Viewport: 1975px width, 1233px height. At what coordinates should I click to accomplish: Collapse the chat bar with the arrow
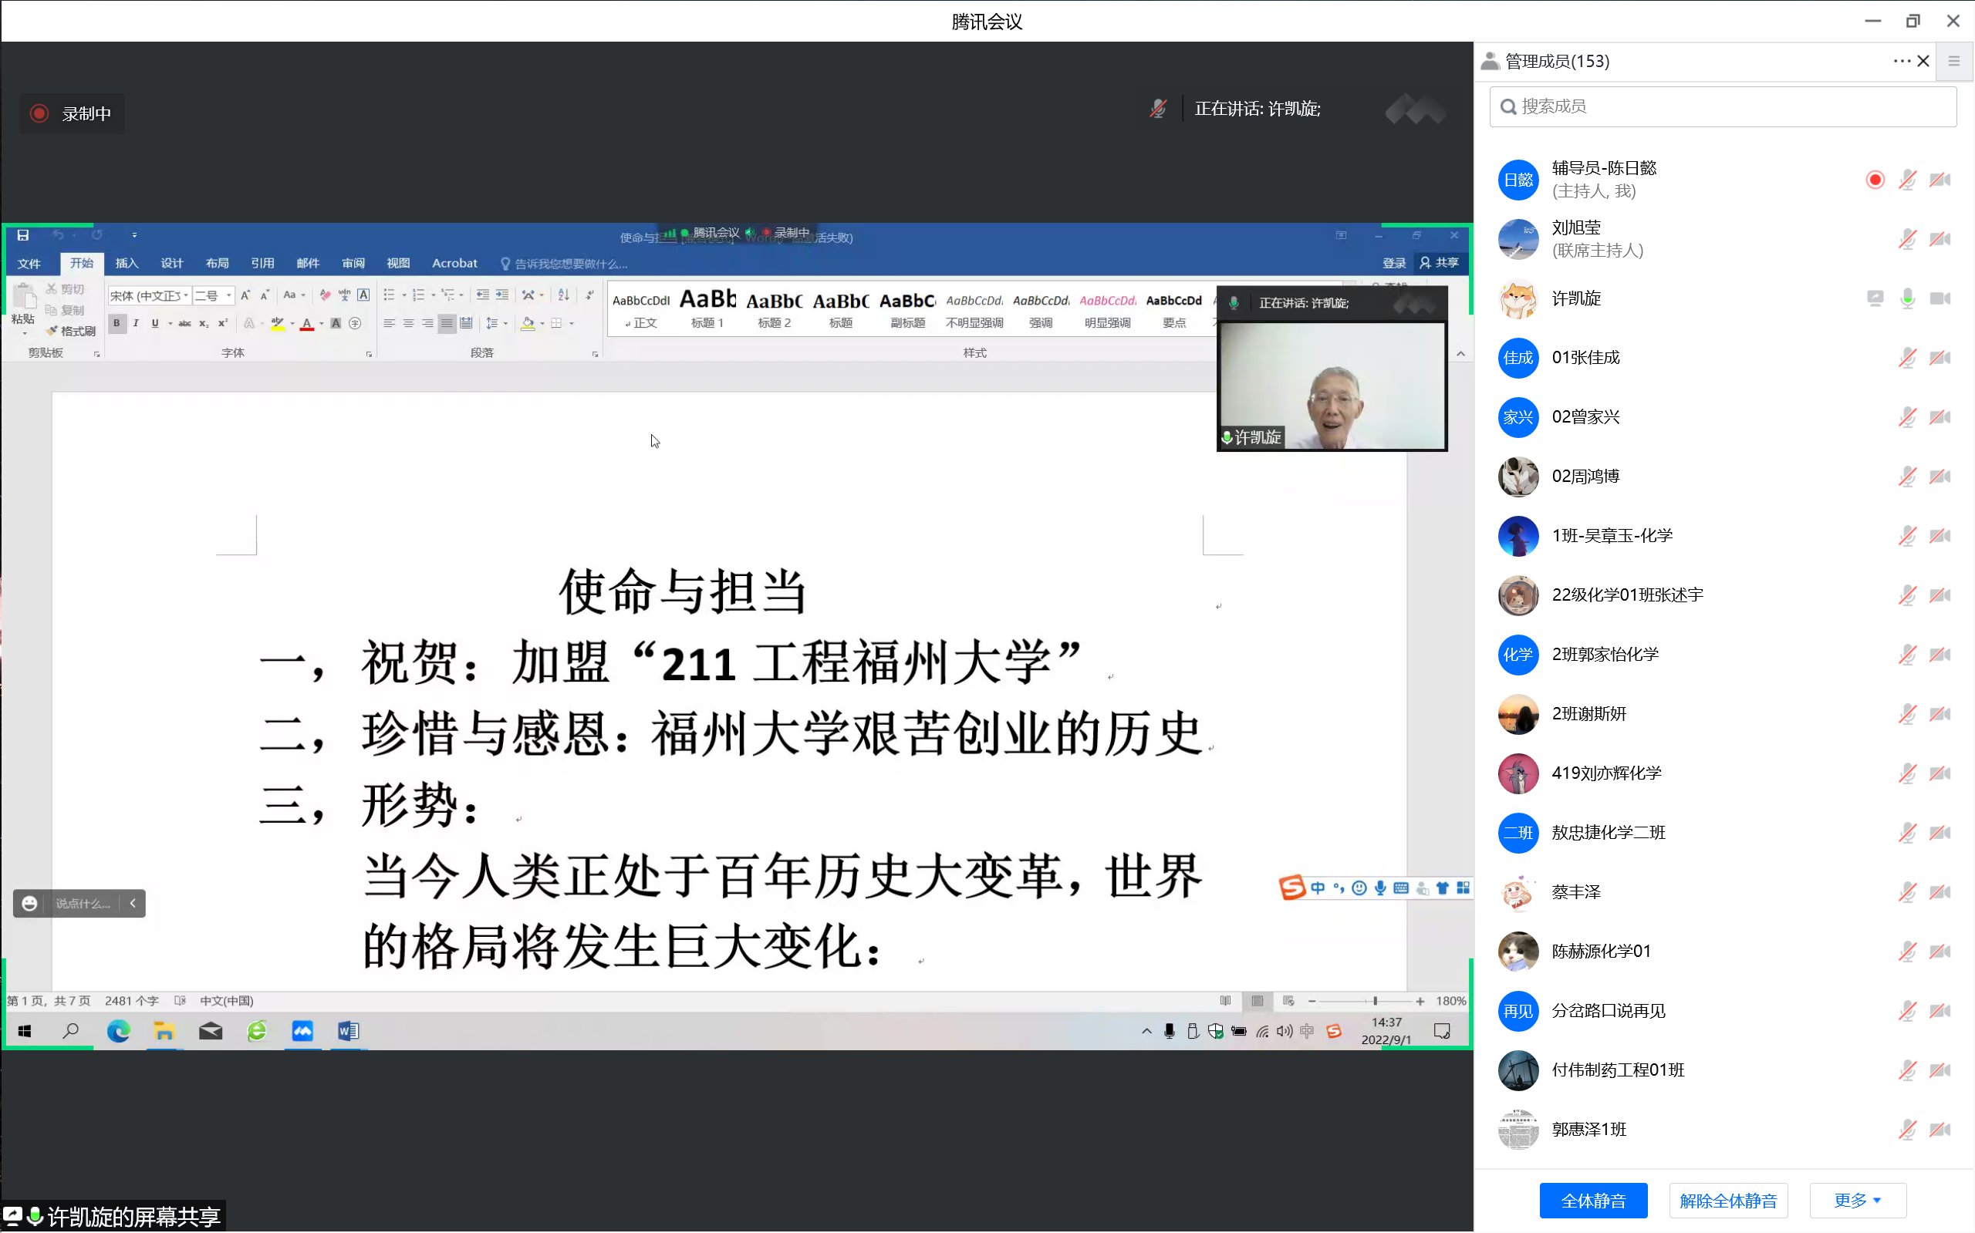tap(133, 903)
